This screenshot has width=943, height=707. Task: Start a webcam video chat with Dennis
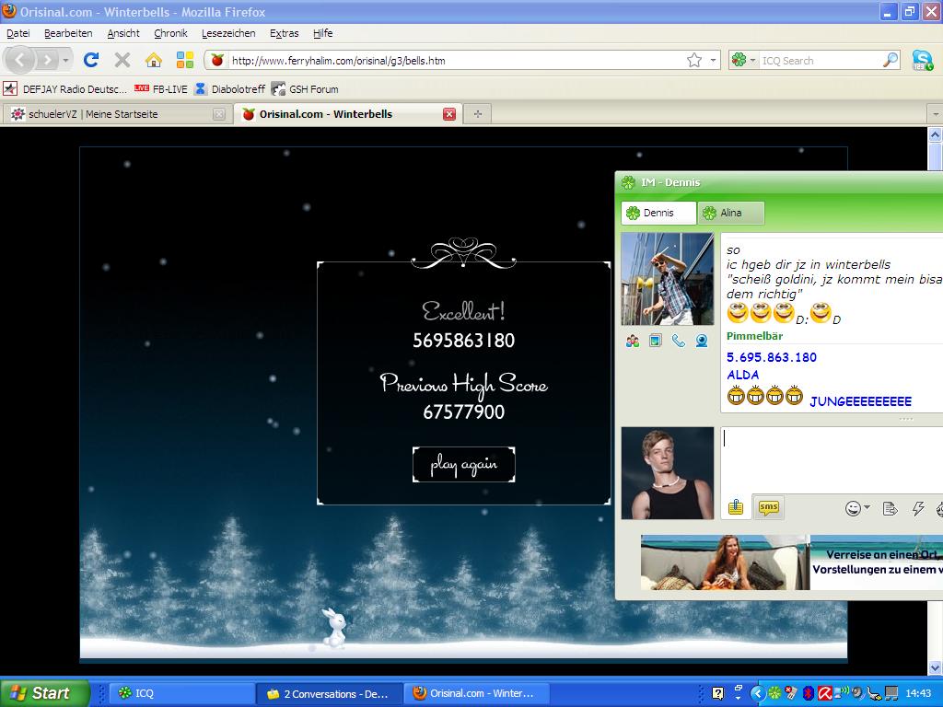[702, 341]
